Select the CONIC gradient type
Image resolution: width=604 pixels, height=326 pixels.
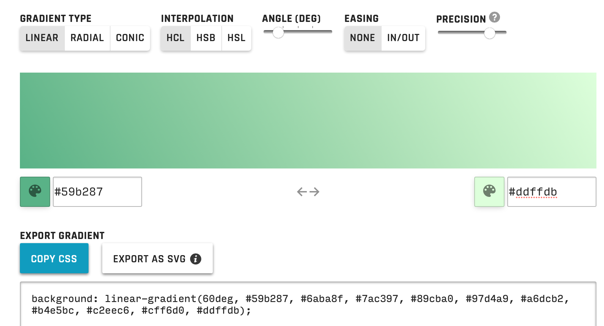point(130,38)
